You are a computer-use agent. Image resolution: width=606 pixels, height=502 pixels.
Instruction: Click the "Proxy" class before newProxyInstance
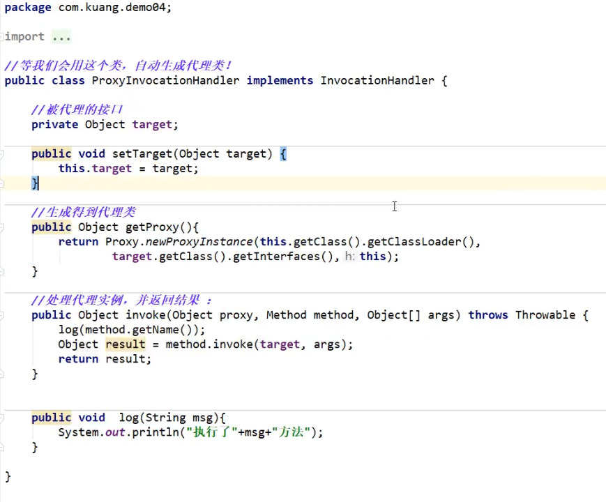pos(122,241)
